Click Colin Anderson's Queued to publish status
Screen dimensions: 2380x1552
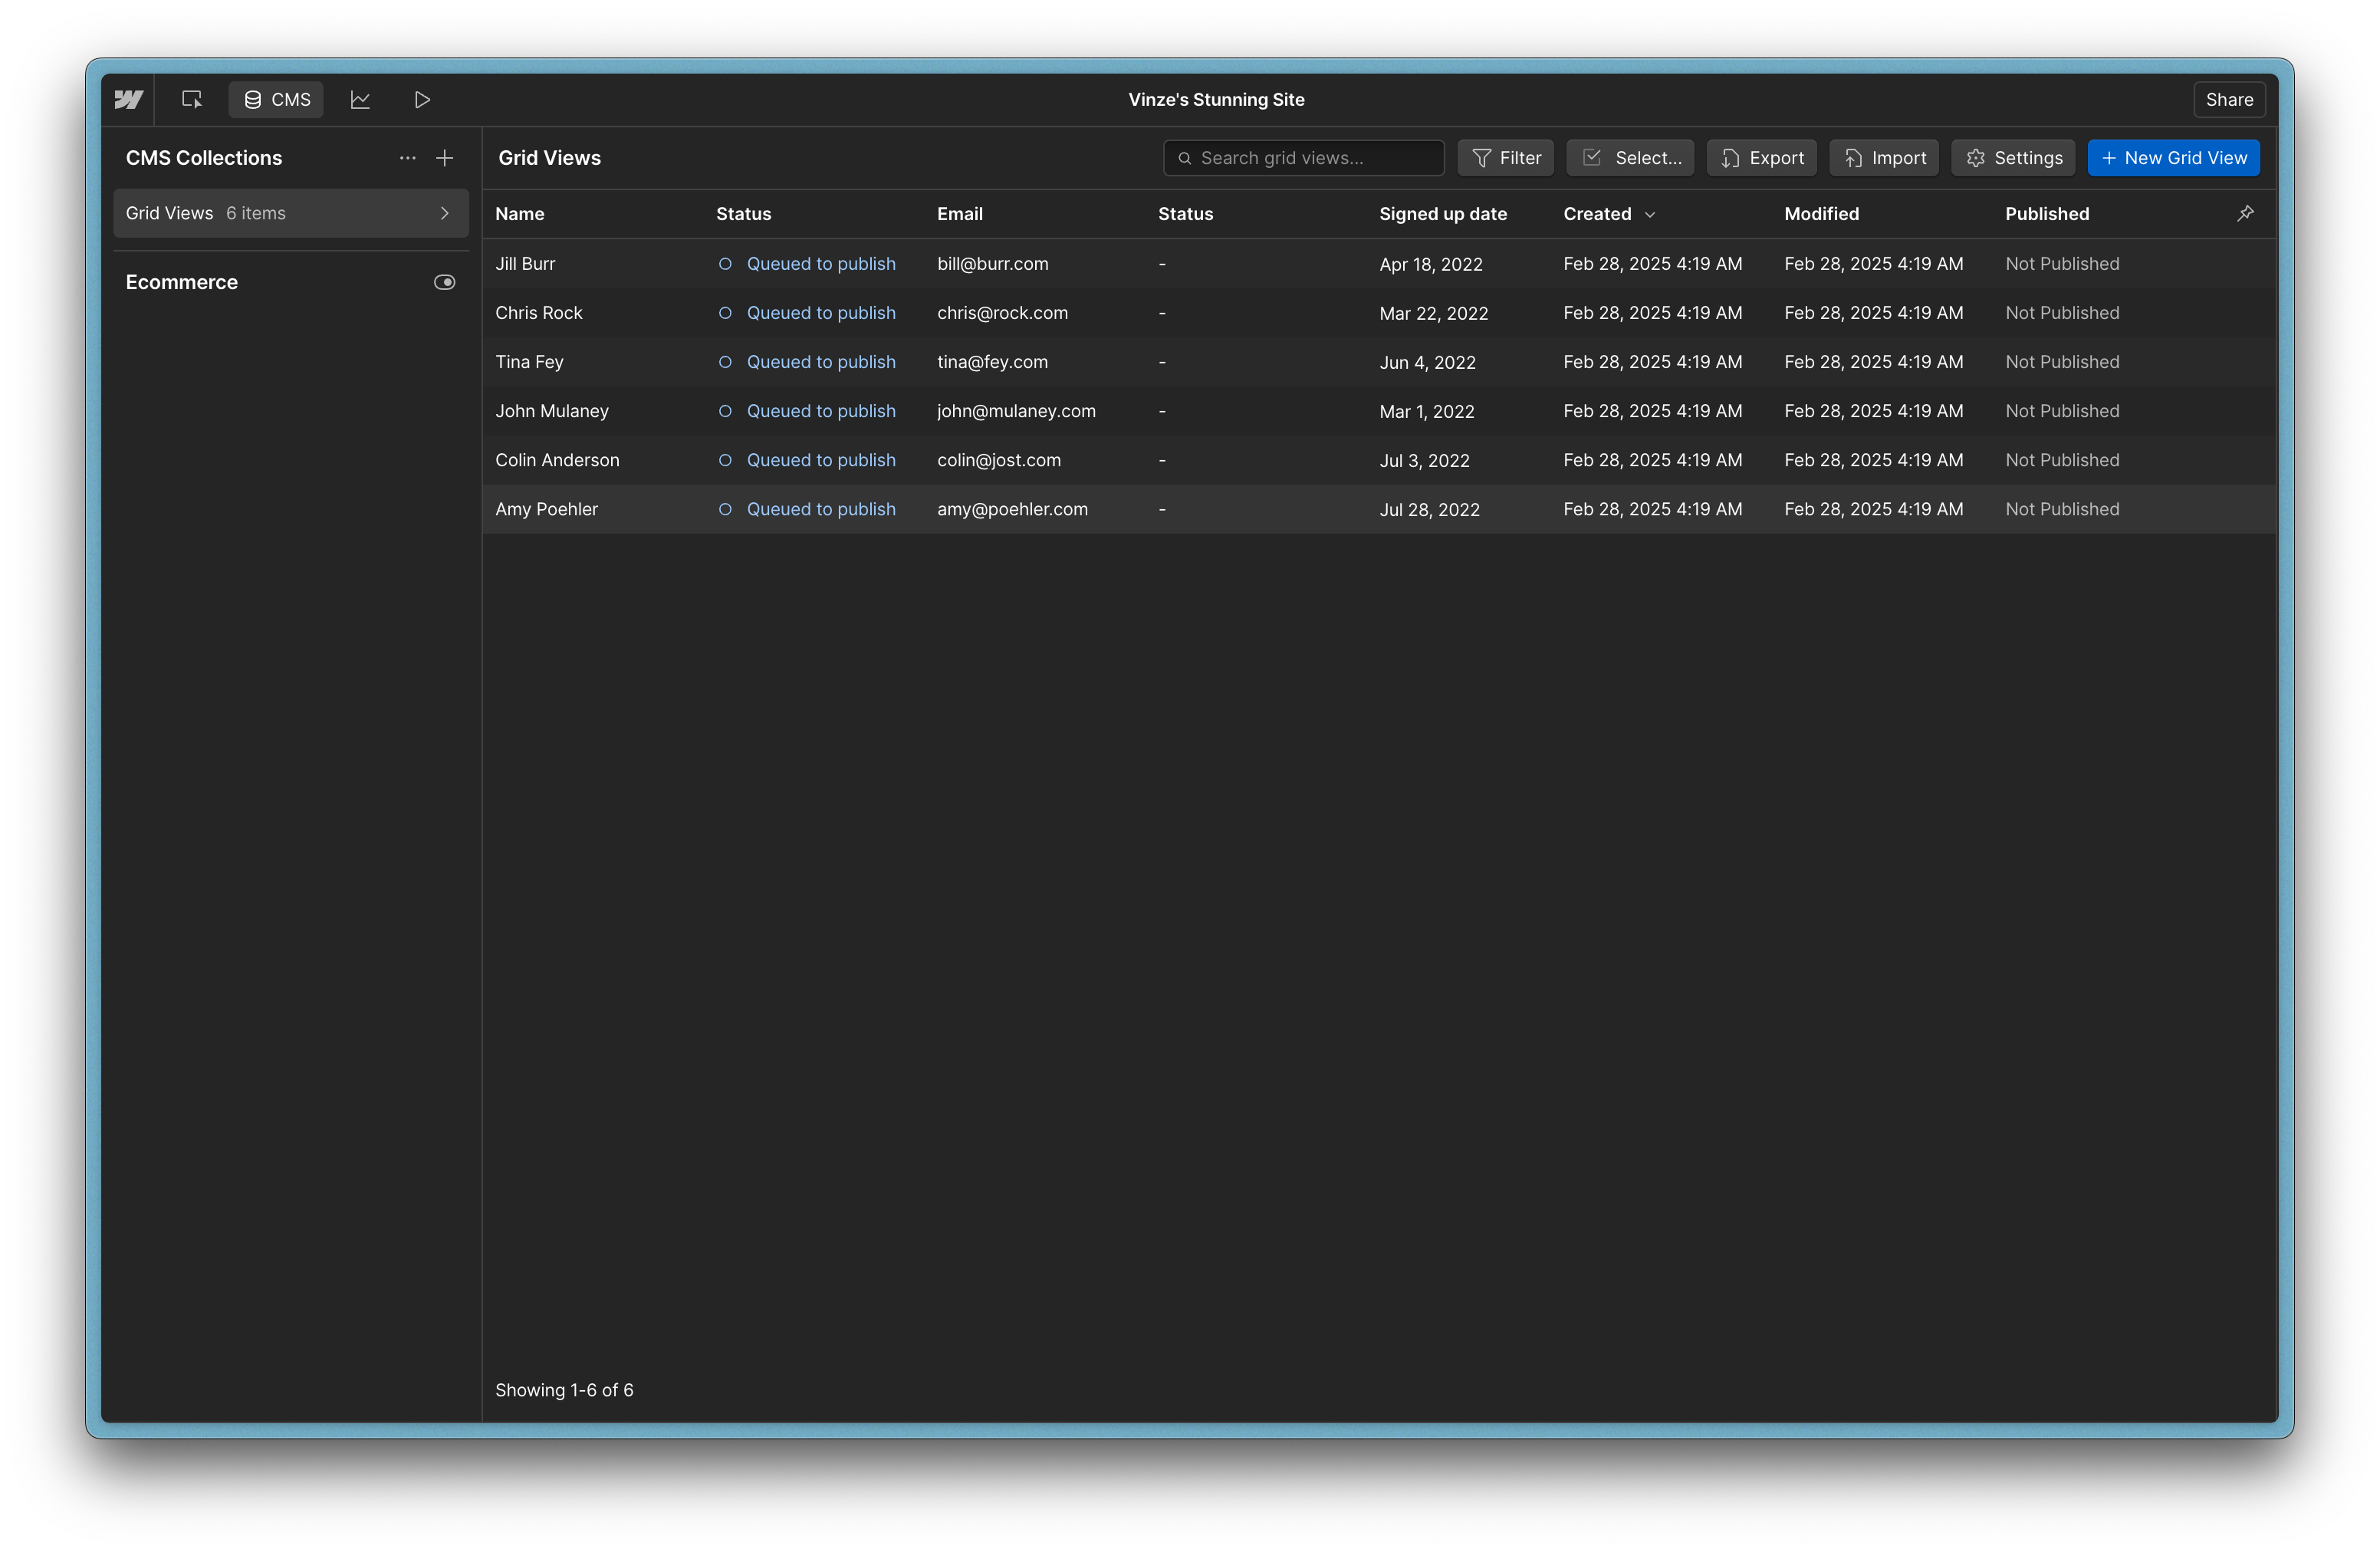pyautogui.click(x=821, y=460)
